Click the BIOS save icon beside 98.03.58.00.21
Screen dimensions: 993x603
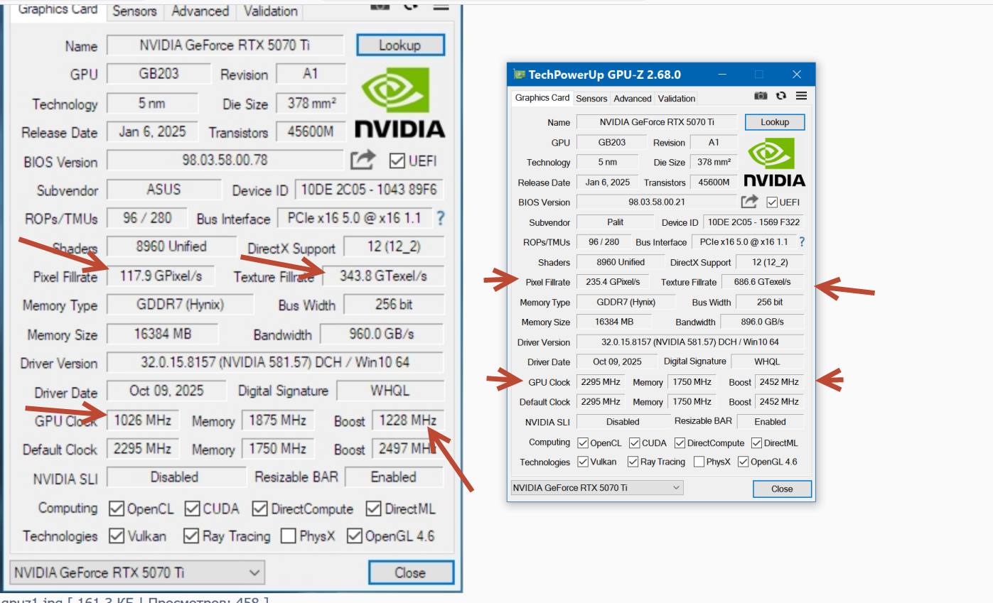[x=750, y=202]
